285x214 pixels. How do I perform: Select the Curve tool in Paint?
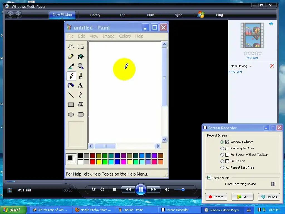click(80, 95)
